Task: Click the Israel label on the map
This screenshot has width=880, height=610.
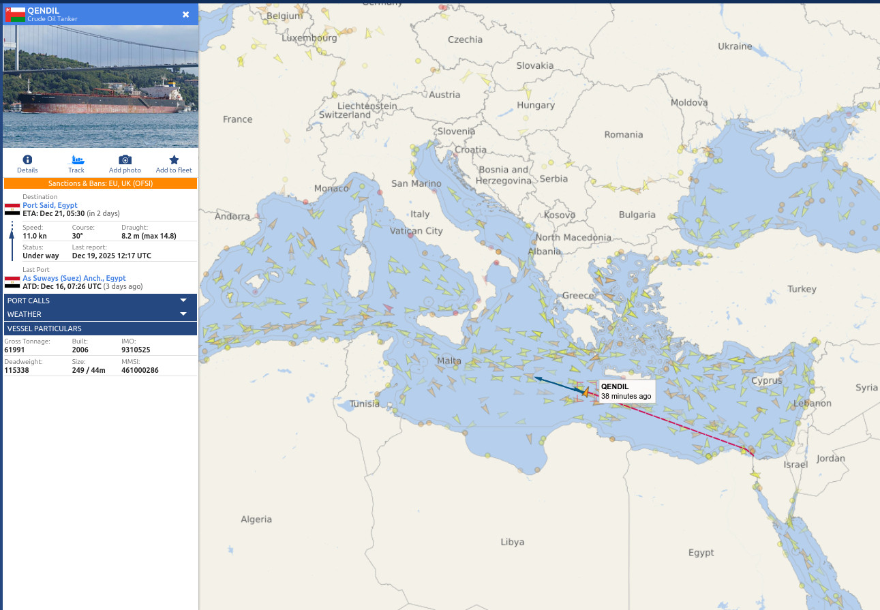Action: (x=795, y=464)
